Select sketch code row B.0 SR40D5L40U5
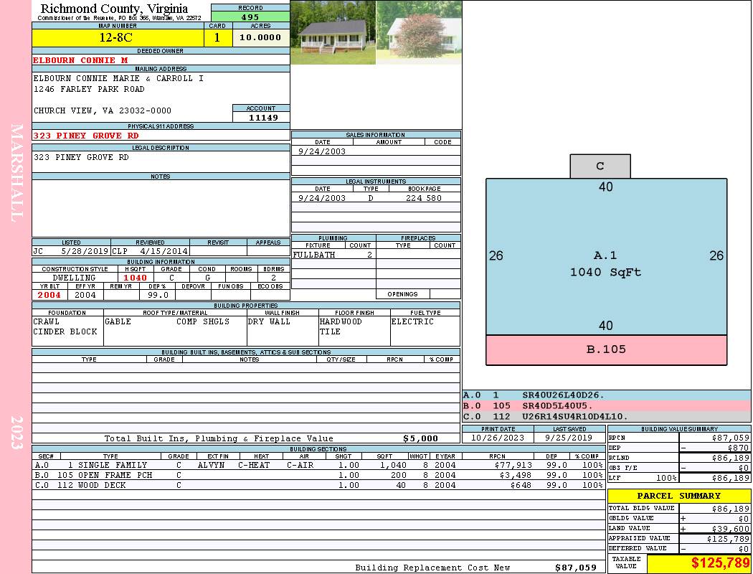This screenshot has height=574, width=753. click(607, 406)
